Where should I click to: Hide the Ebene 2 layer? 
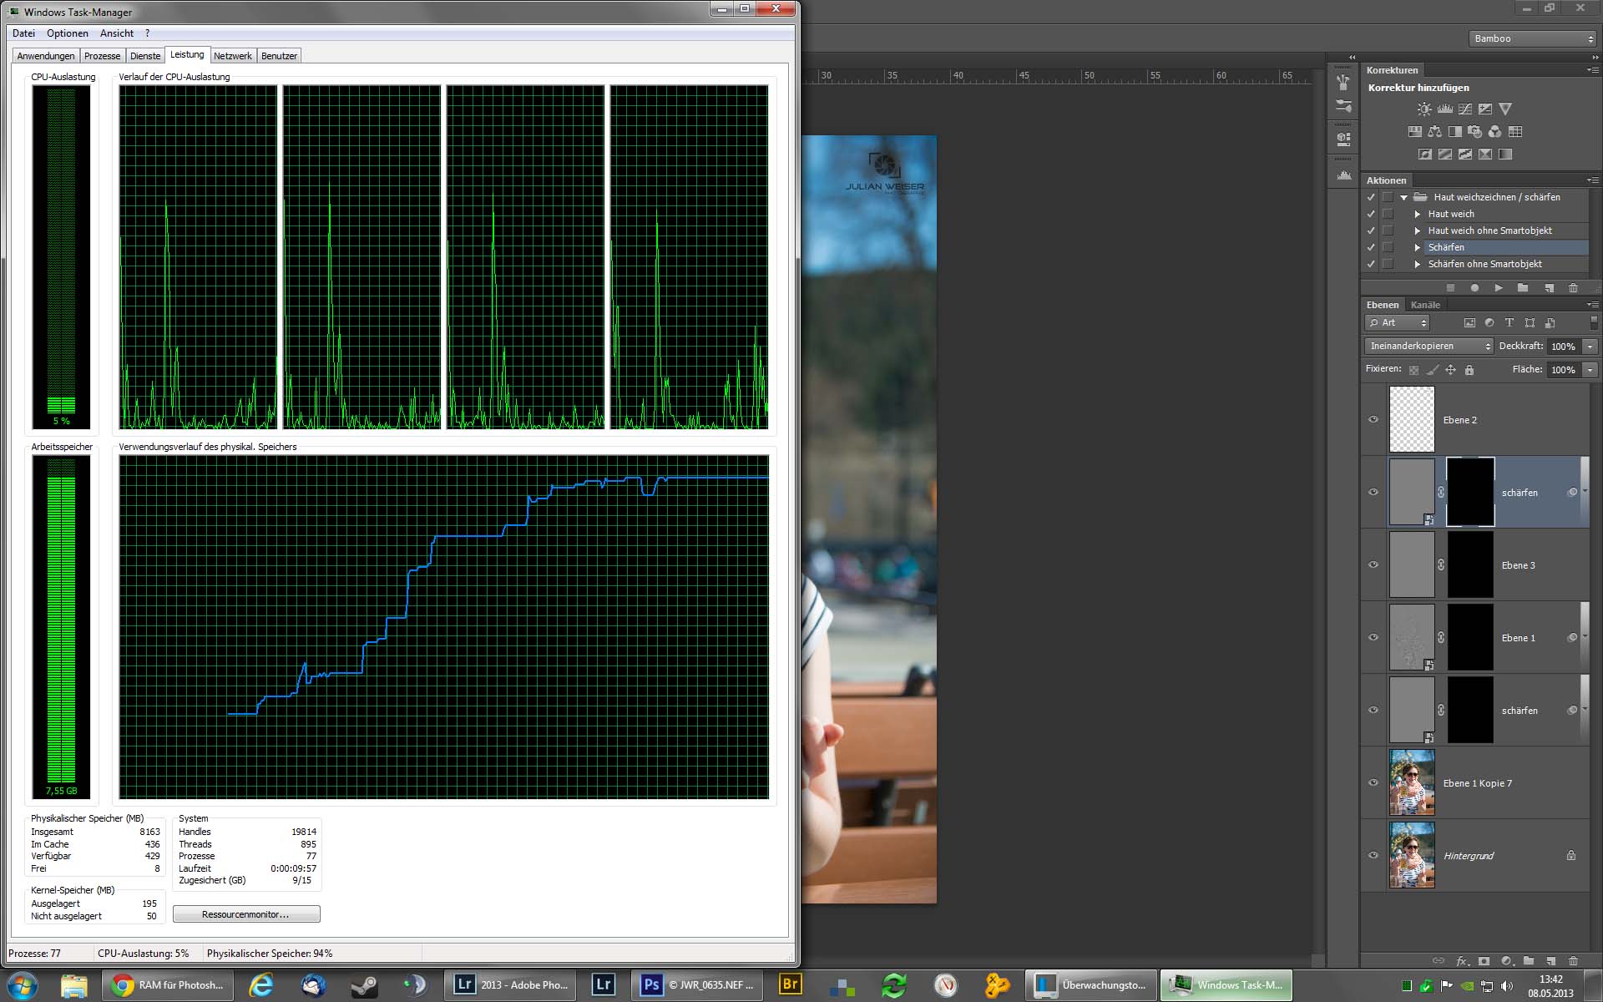pyautogui.click(x=1373, y=420)
